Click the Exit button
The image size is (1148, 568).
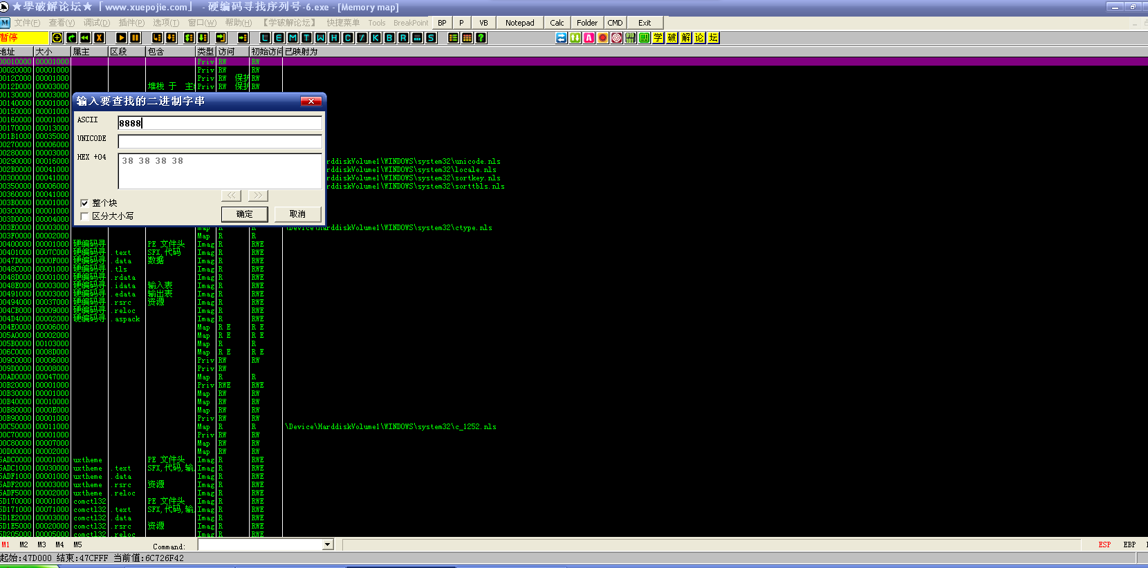pos(645,23)
